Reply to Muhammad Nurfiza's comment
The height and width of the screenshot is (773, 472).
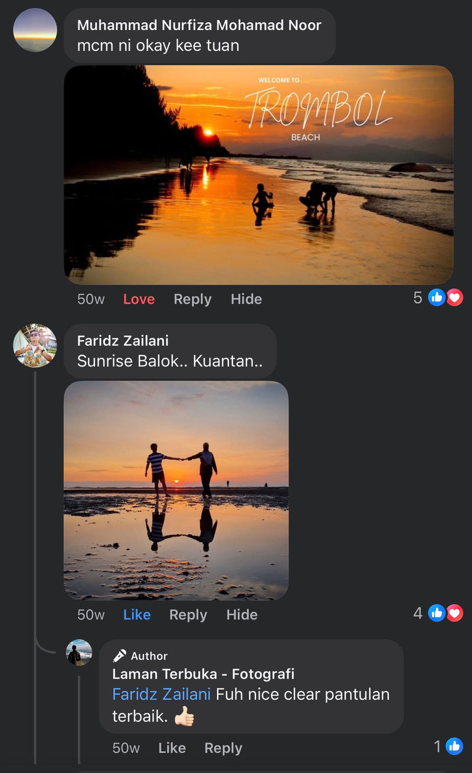(x=192, y=299)
